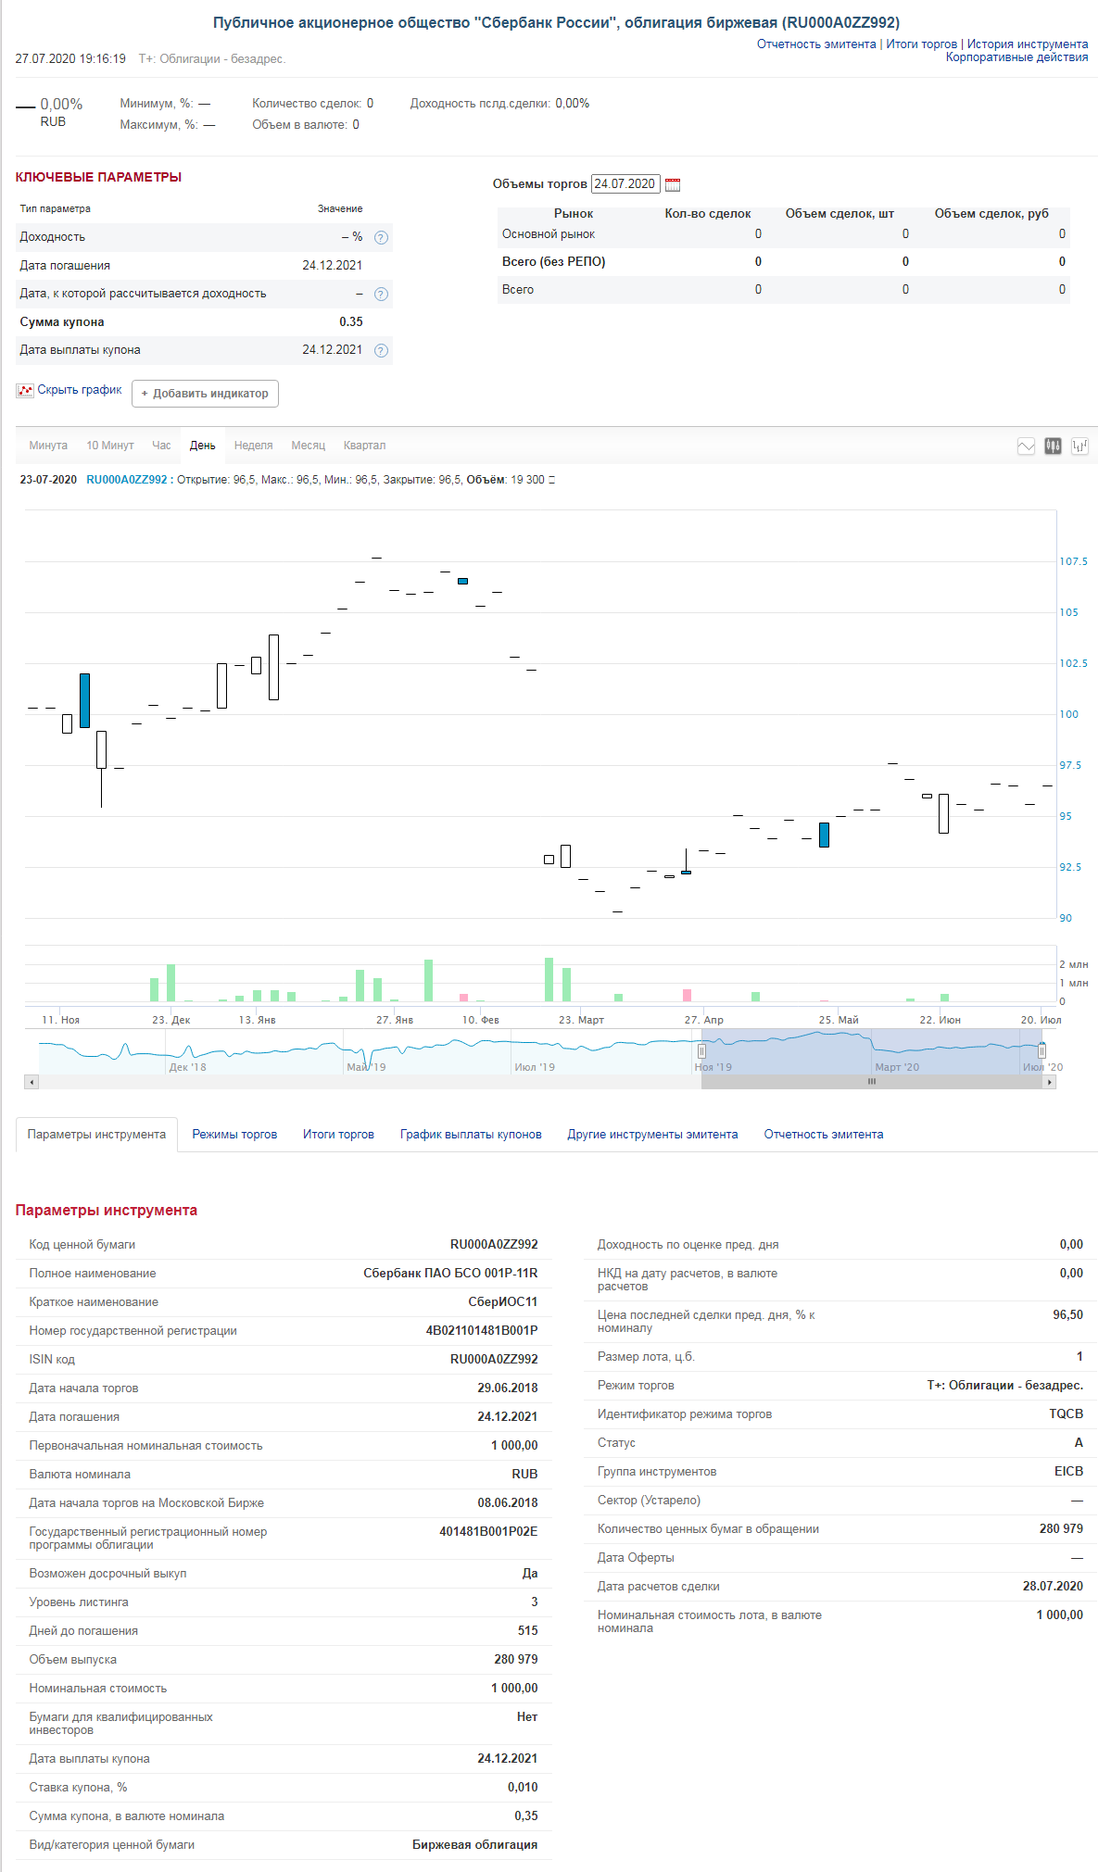
Task: Click the left handle of navigator range
Action: tap(701, 1051)
